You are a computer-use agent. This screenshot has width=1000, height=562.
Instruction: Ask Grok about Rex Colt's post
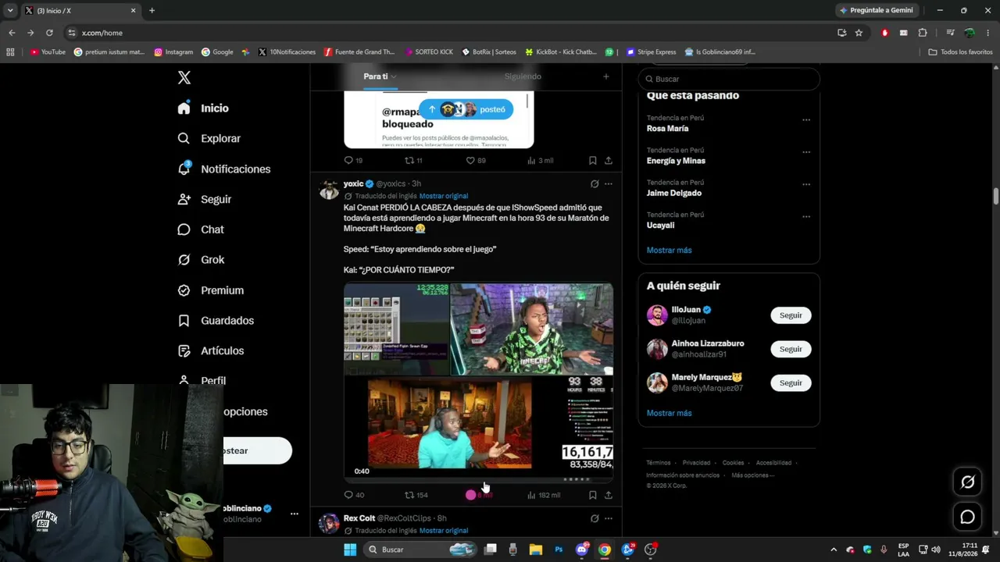595,518
